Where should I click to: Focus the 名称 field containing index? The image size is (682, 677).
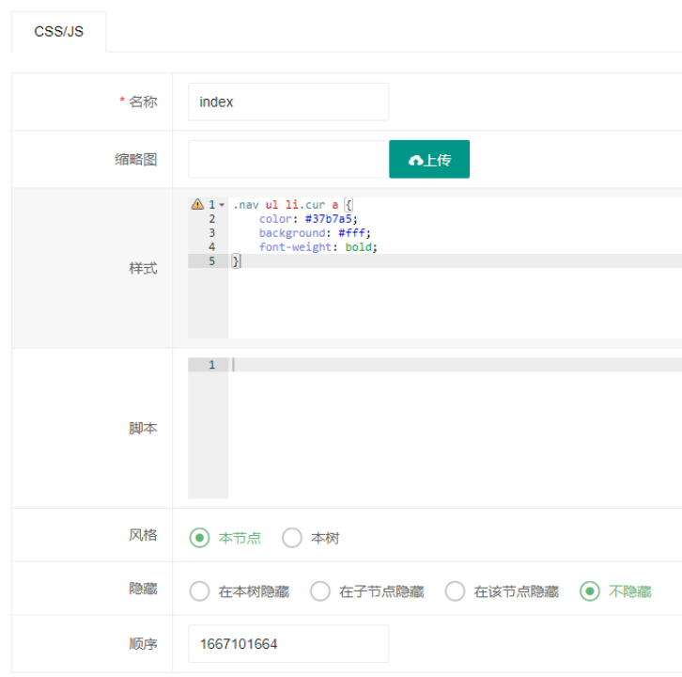click(x=287, y=102)
